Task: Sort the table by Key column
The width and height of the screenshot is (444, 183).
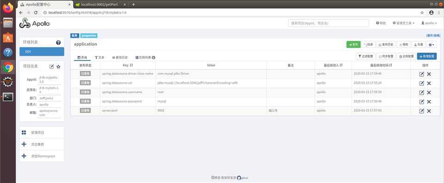Action: (x=131, y=65)
